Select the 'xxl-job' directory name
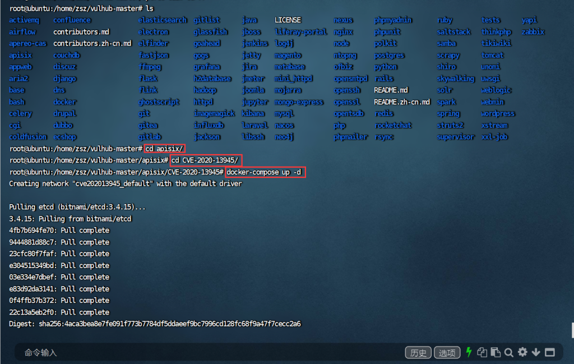This screenshot has width=574, height=364. point(494,137)
